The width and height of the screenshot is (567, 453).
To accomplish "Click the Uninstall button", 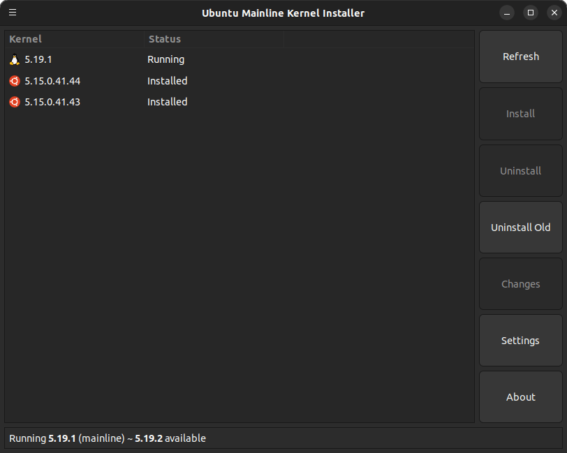I will pyautogui.click(x=521, y=171).
